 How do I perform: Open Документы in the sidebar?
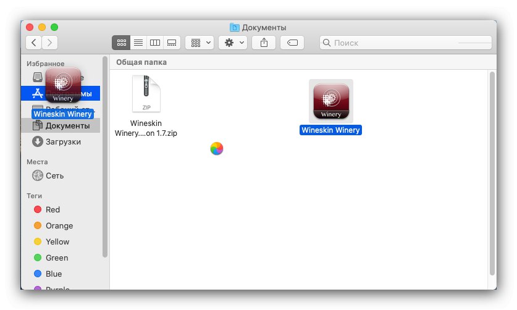click(61, 125)
